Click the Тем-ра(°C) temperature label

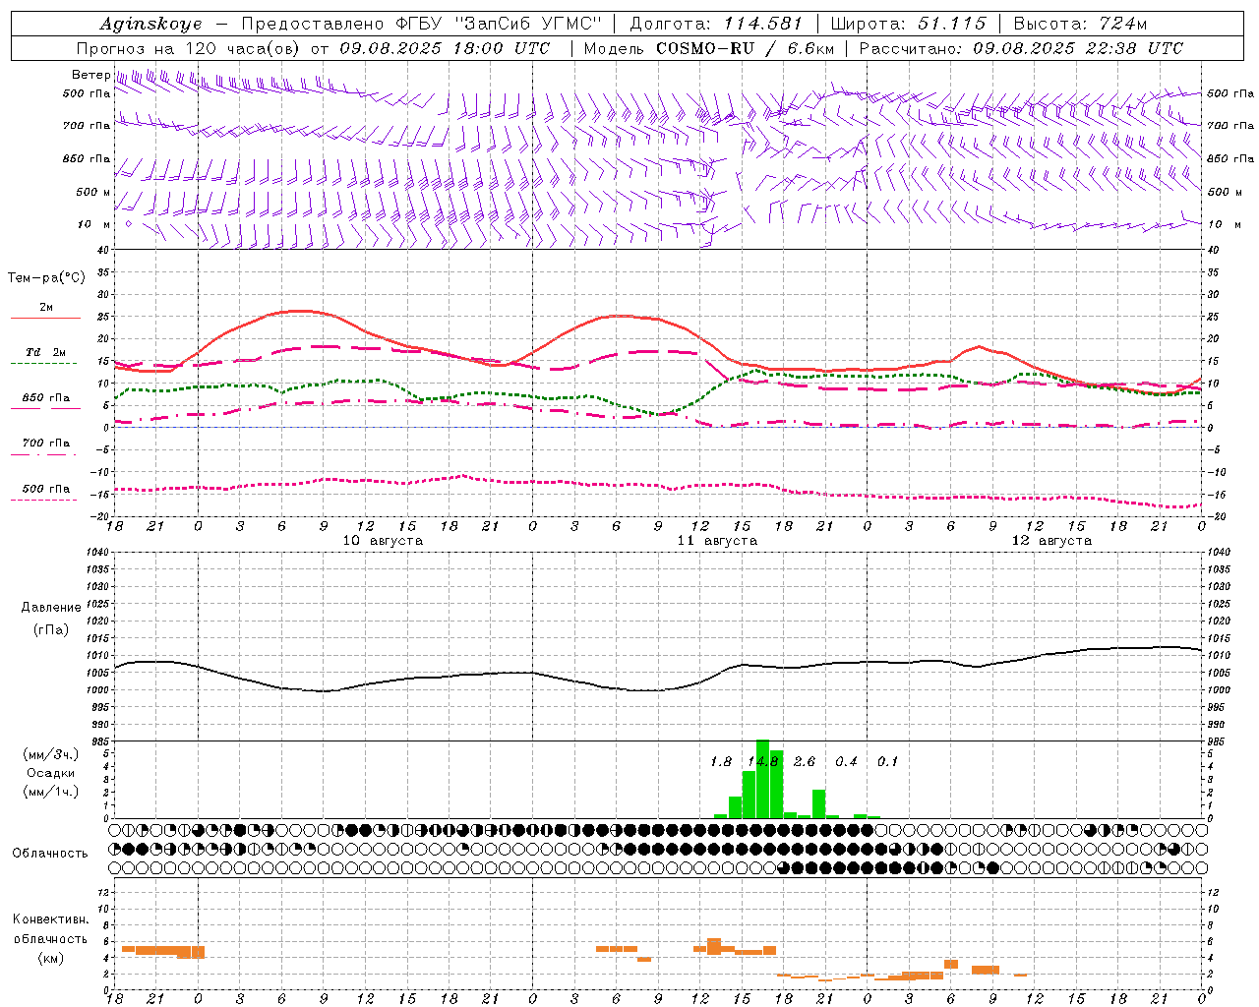(x=46, y=278)
